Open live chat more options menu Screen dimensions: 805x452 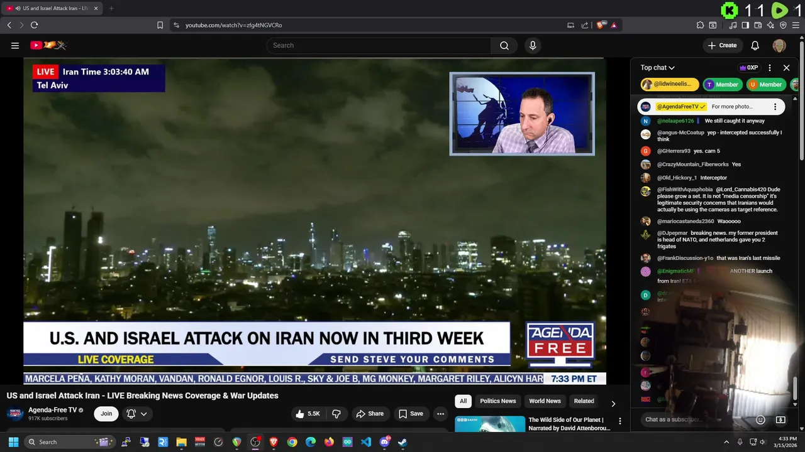(x=770, y=68)
